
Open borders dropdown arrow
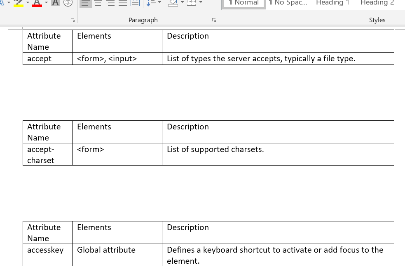[201, 2]
